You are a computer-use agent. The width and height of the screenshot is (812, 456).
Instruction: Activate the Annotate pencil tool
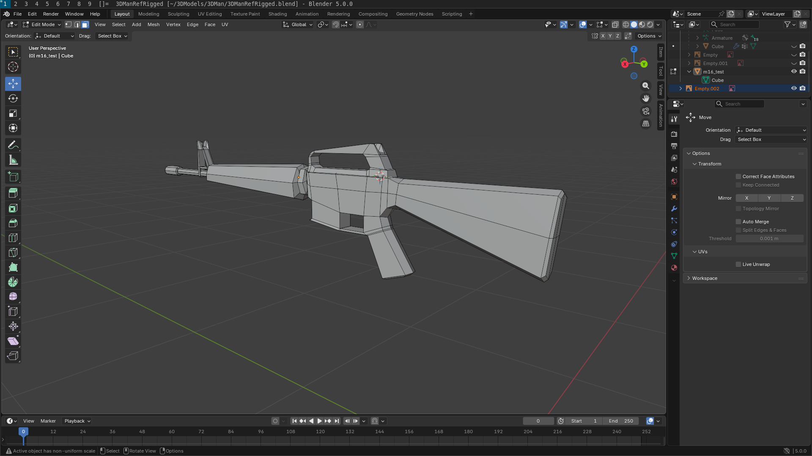coord(13,145)
